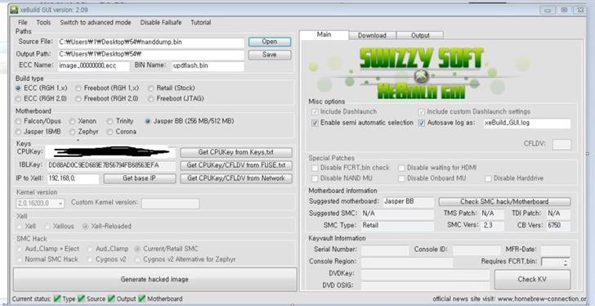Click the green Output status checkmark
Viewport: 595px width, 306px height.
111,299
